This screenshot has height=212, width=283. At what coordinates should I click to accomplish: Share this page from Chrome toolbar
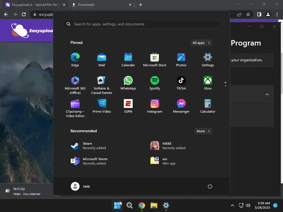point(239,14)
